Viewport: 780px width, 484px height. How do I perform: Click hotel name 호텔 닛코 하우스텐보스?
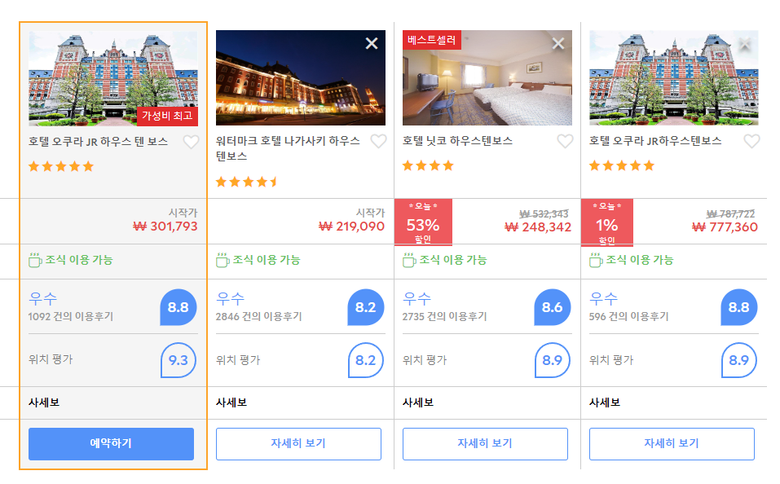click(x=457, y=141)
